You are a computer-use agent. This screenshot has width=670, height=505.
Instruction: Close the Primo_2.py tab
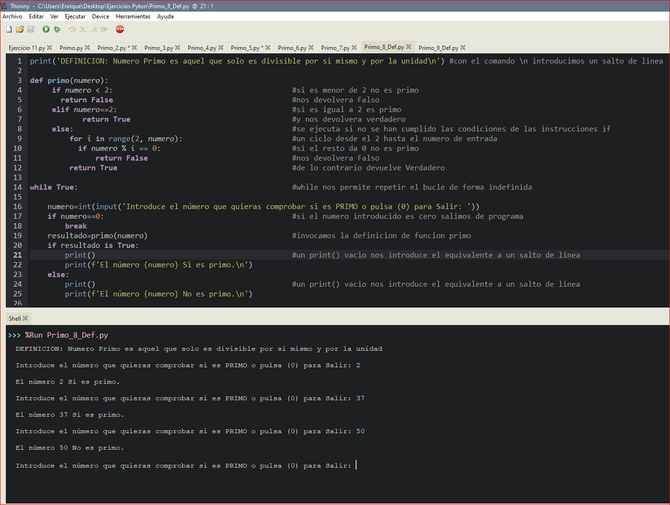134,47
